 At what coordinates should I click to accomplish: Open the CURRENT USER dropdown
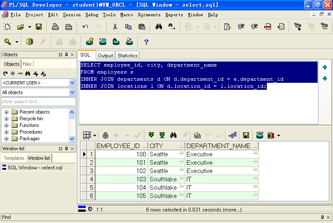tap(72, 82)
